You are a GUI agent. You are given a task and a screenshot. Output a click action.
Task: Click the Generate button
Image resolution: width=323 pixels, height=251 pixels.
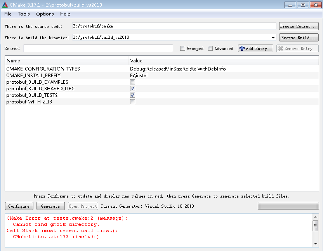(50, 206)
